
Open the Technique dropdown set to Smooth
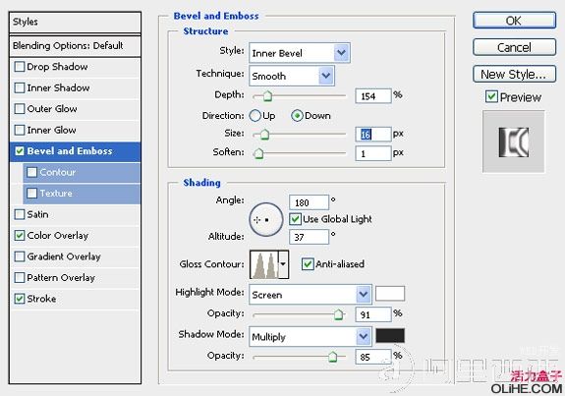(292, 76)
